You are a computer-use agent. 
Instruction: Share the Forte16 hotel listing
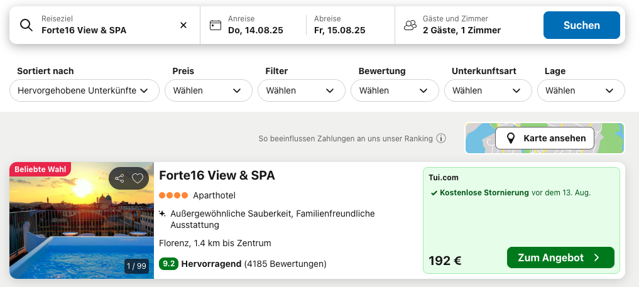[120, 178]
